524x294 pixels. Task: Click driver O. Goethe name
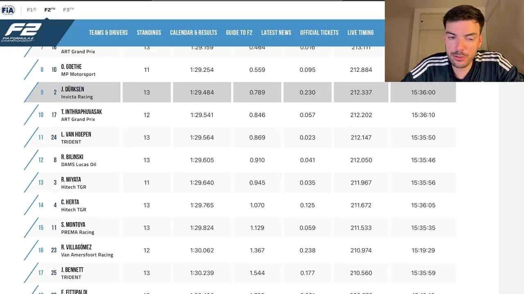click(x=71, y=67)
